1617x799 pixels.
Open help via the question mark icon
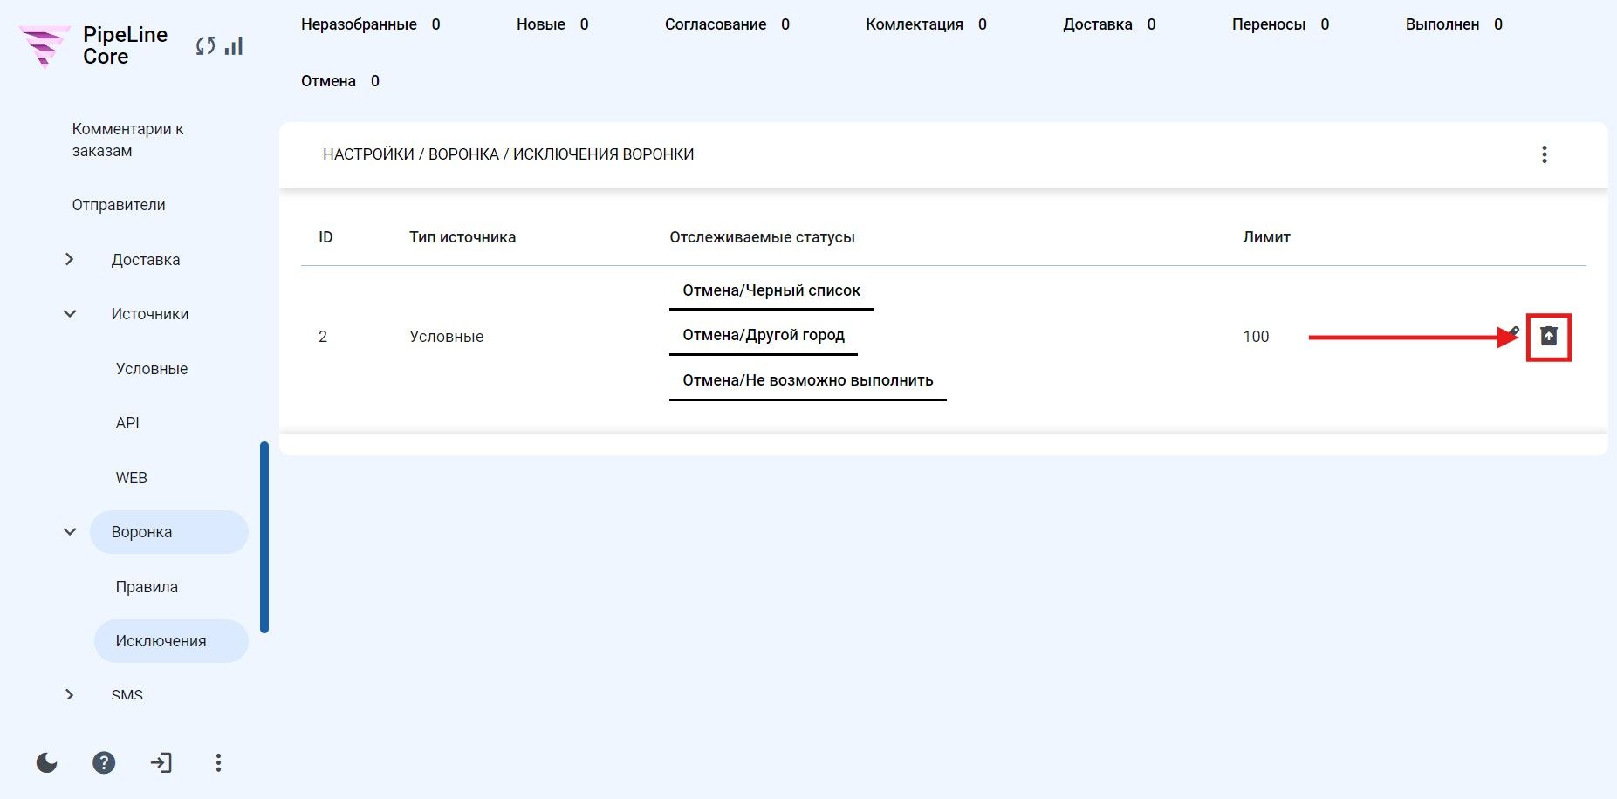104,763
